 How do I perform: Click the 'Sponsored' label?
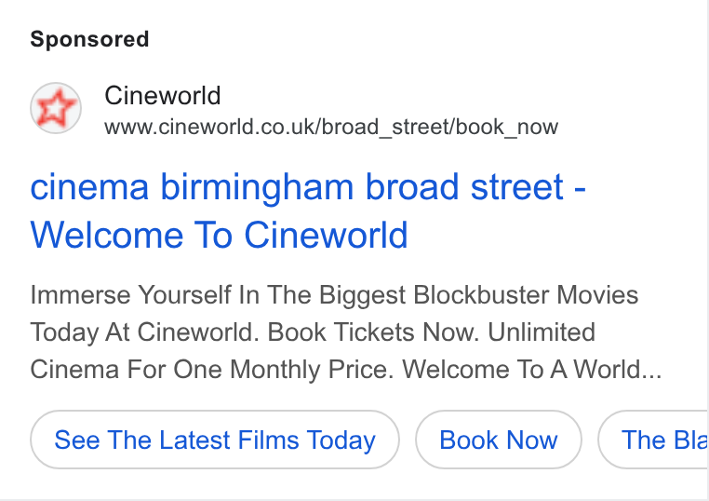(89, 39)
